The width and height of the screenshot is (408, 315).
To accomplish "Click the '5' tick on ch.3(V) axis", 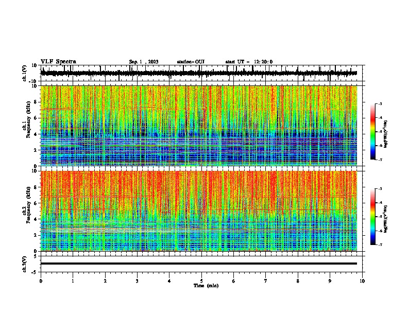I will (36, 256).
